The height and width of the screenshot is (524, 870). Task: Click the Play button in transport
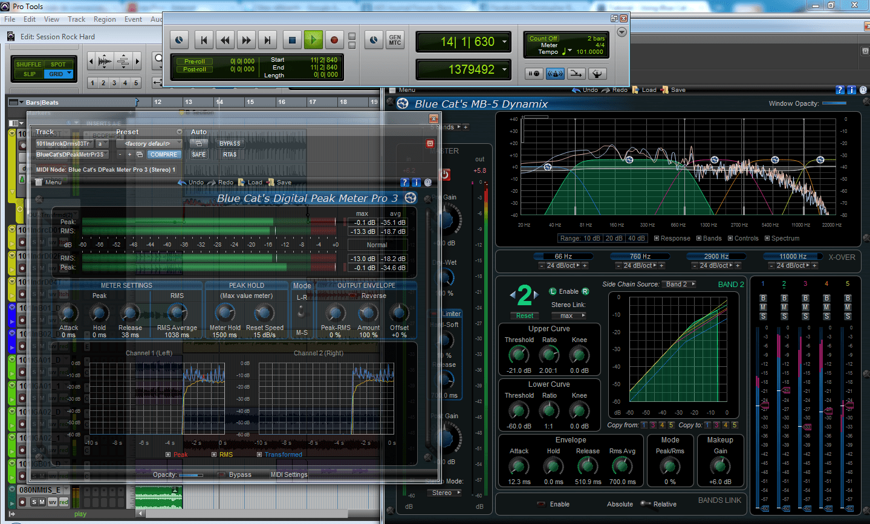coord(313,40)
